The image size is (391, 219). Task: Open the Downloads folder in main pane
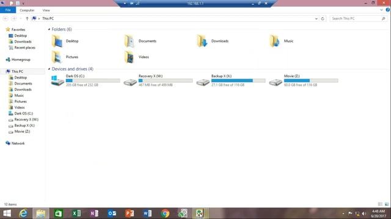point(213,41)
